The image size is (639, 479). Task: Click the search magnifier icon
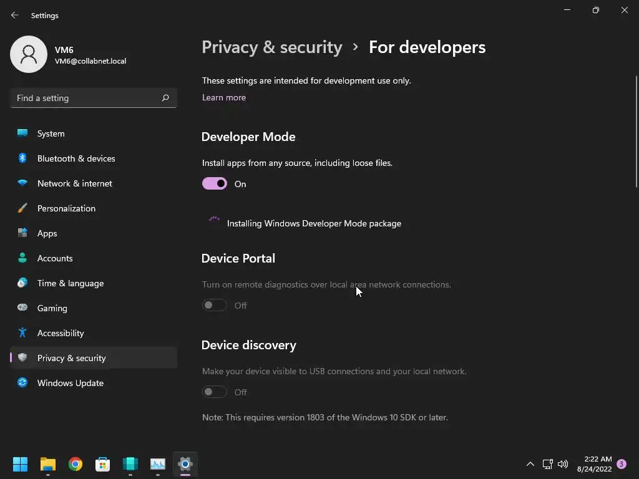point(165,98)
